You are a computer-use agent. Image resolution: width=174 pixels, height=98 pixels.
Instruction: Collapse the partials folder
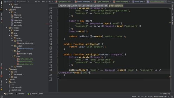[12, 46]
